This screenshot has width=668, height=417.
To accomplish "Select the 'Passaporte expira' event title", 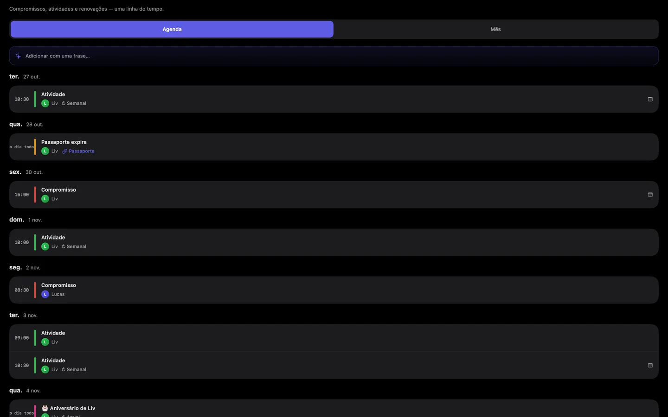I will pyautogui.click(x=64, y=142).
